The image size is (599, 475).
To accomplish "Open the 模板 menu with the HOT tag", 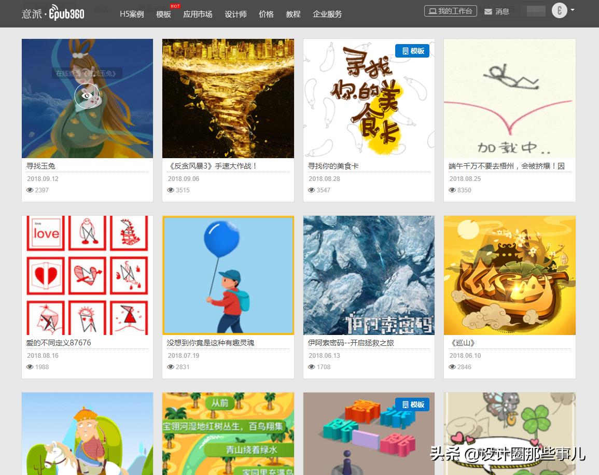I will point(163,14).
